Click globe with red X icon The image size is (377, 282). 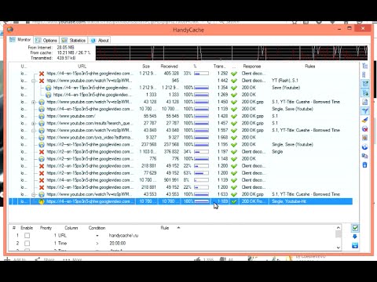pyautogui.click(x=365, y=129)
